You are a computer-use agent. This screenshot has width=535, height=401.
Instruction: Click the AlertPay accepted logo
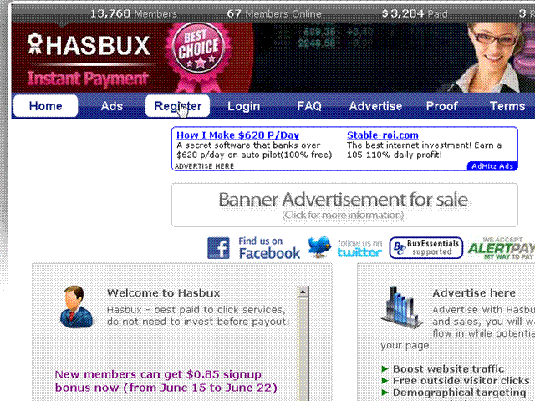502,248
